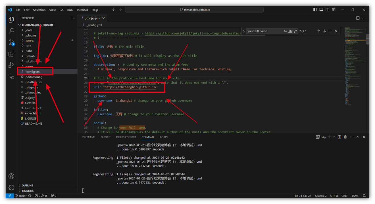Open Source Control view with badge
The image size is (375, 204).
coord(11,42)
